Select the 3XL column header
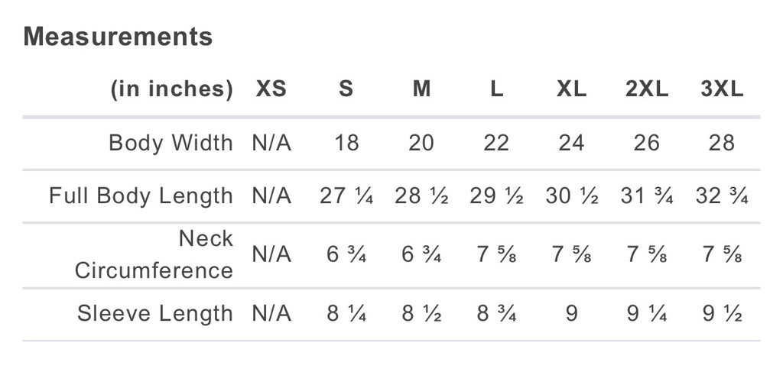The height and width of the screenshot is (375, 783). [x=722, y=89]
